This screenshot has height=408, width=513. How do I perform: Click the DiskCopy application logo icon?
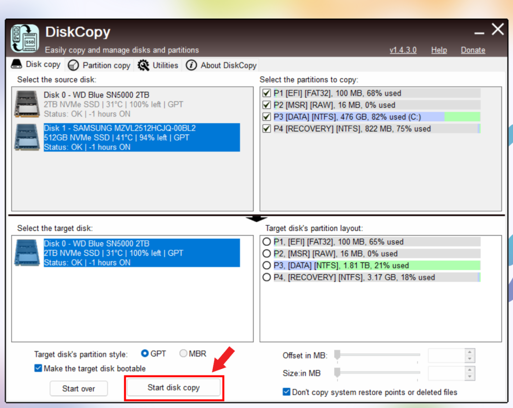25,39
